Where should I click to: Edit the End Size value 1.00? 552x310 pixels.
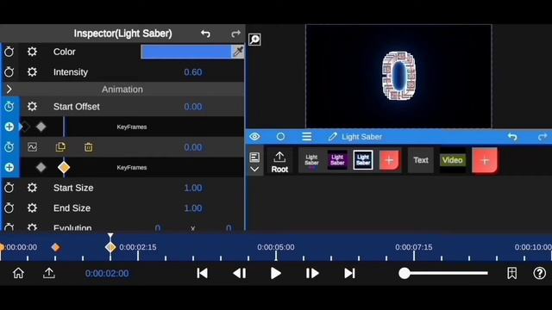click(x=193, y=208)
